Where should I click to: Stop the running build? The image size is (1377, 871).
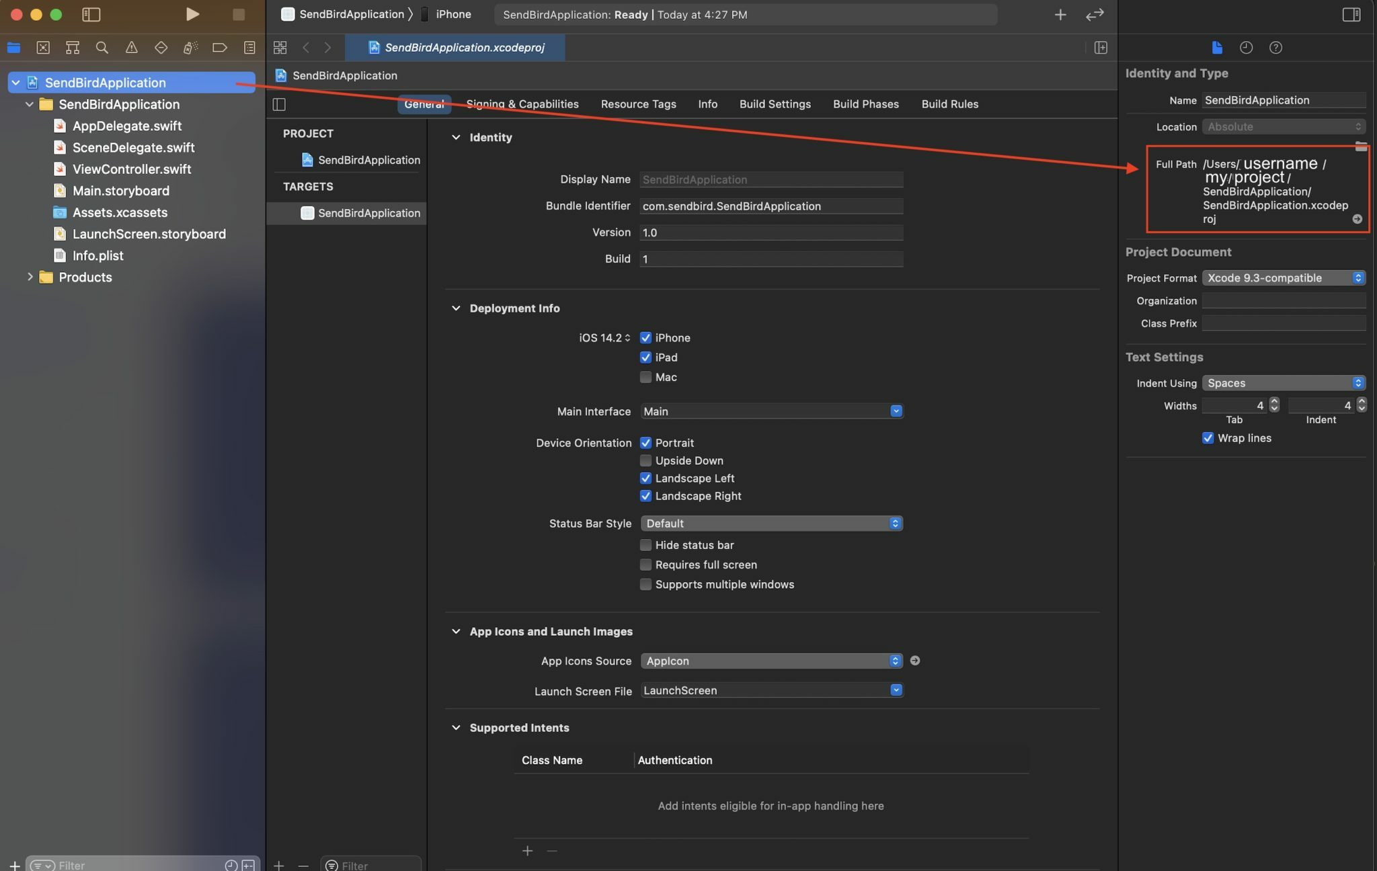[238, 14]
